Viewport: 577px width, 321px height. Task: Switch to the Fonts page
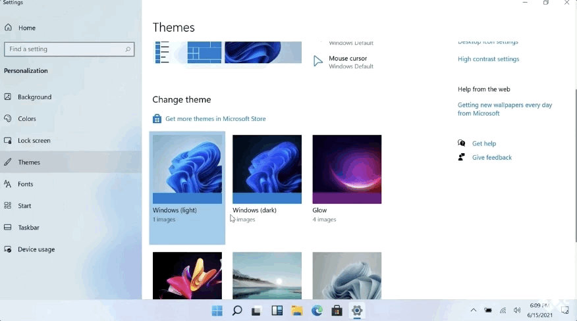pos(70,184)
